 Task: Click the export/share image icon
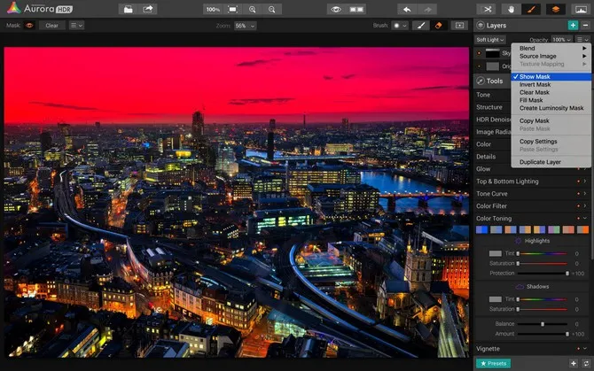pyautogui.click(x=148, y=9)
